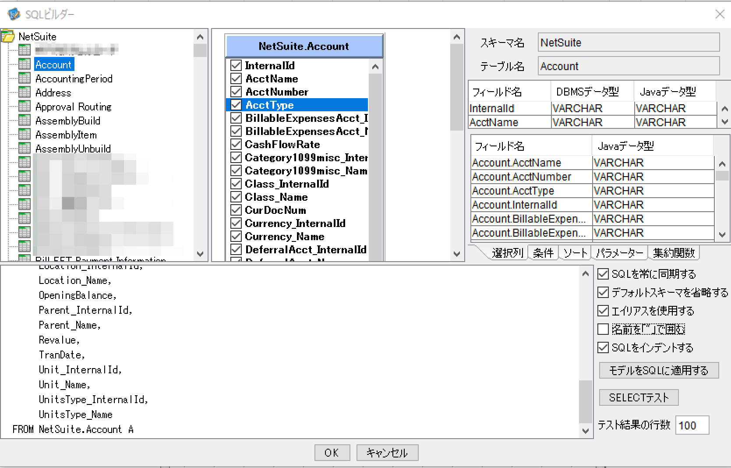
Task: Toggle エイリアスを使用する checkbox
Action: (x=603, y=311)
